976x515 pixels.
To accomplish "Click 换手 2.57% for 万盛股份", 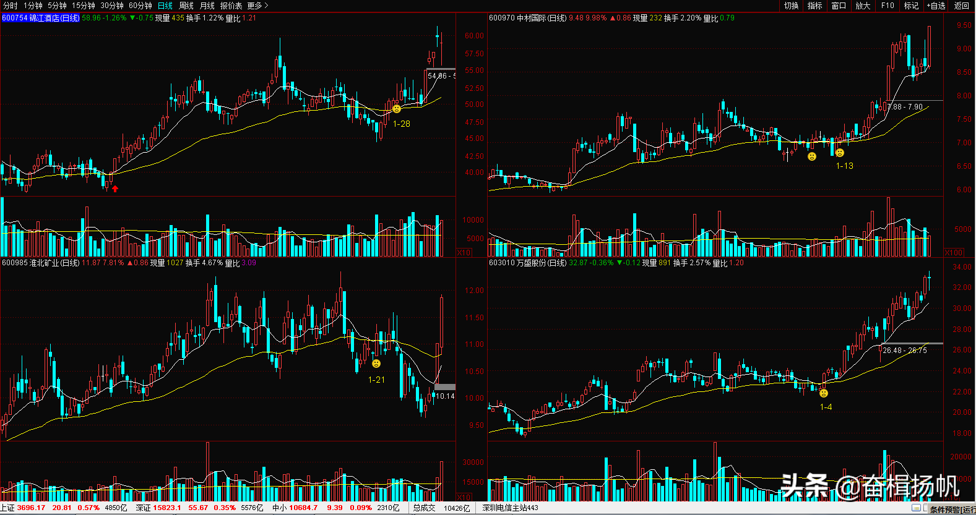I will [691, 263].
